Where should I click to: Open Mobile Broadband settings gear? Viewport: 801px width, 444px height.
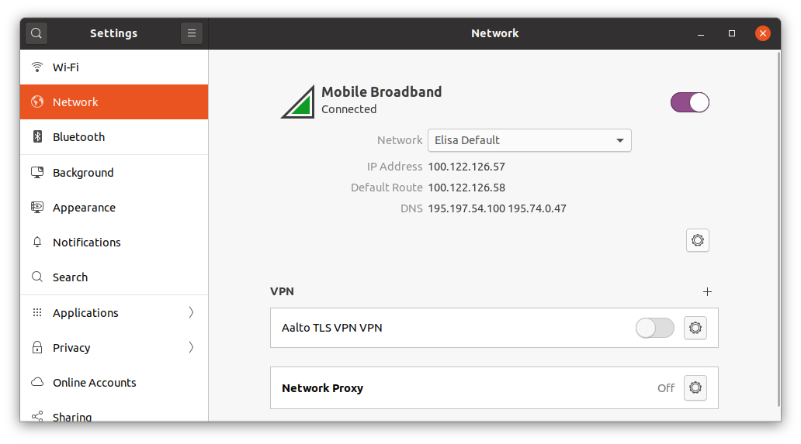tap(698, 240)
